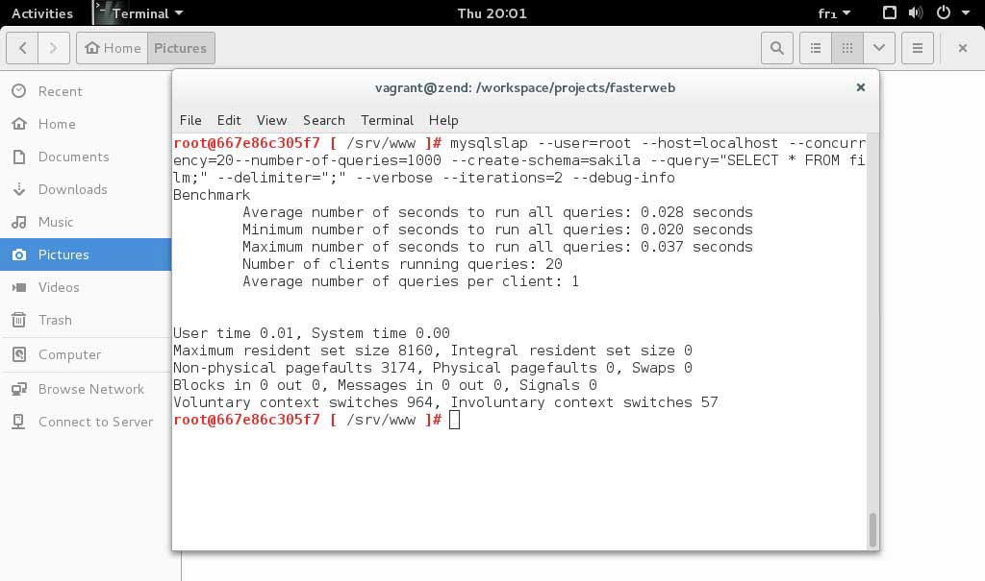The image size is (985, 581).
Task: Open the Trash label in sidebar
Action: (x=55, y=320)
